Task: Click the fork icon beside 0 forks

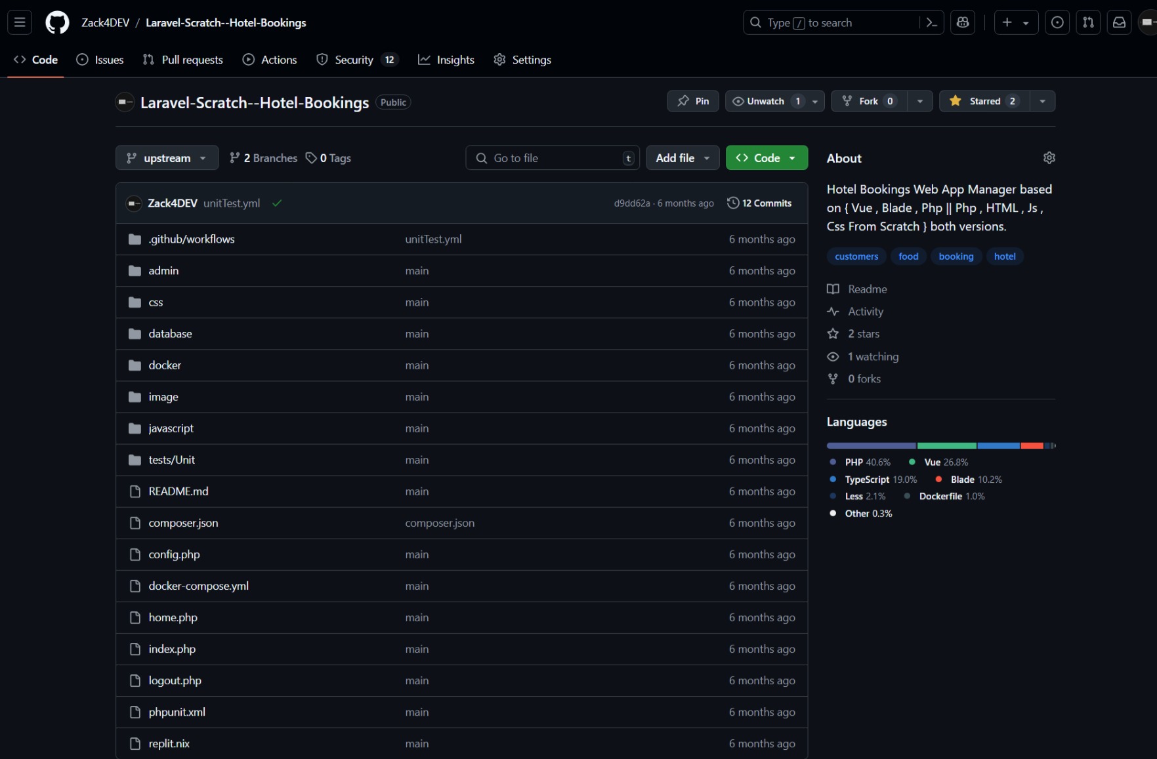Action: tap(833, 379)
